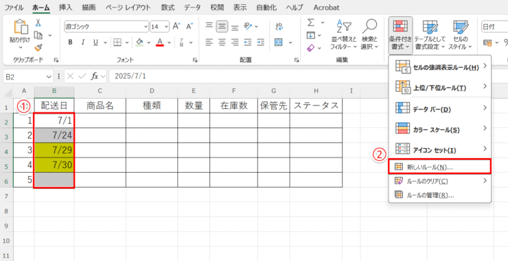This screenshot has height=261, width=508.
Task: Switch to データ tab
Action: click(192, 7)
